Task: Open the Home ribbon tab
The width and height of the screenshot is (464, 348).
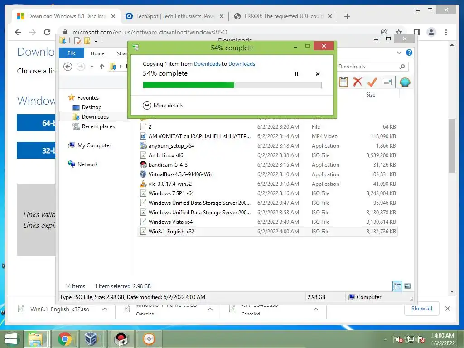Action: pos(97,53)
